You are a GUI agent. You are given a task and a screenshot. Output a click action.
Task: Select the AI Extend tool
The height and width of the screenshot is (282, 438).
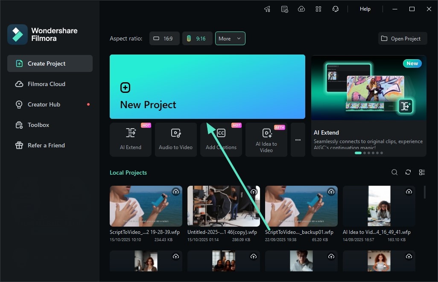(131, 140)
